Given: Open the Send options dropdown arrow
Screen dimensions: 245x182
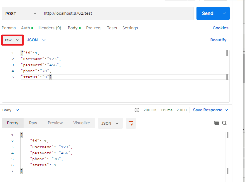Looking at the screenshot, I should pos(224,13).
